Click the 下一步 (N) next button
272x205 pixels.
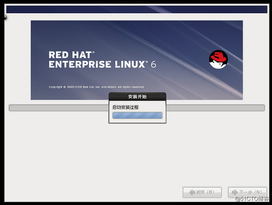[248, 192]
